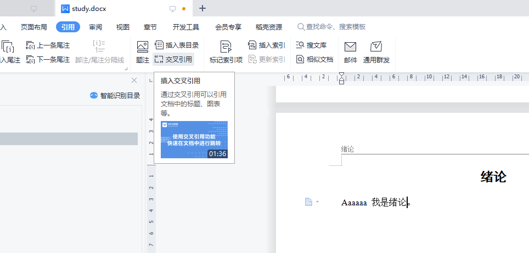The height and width of the screenshot is (253, 529).
Task: Click the monitor icon on study.docx tab
Action: (173, 9)
